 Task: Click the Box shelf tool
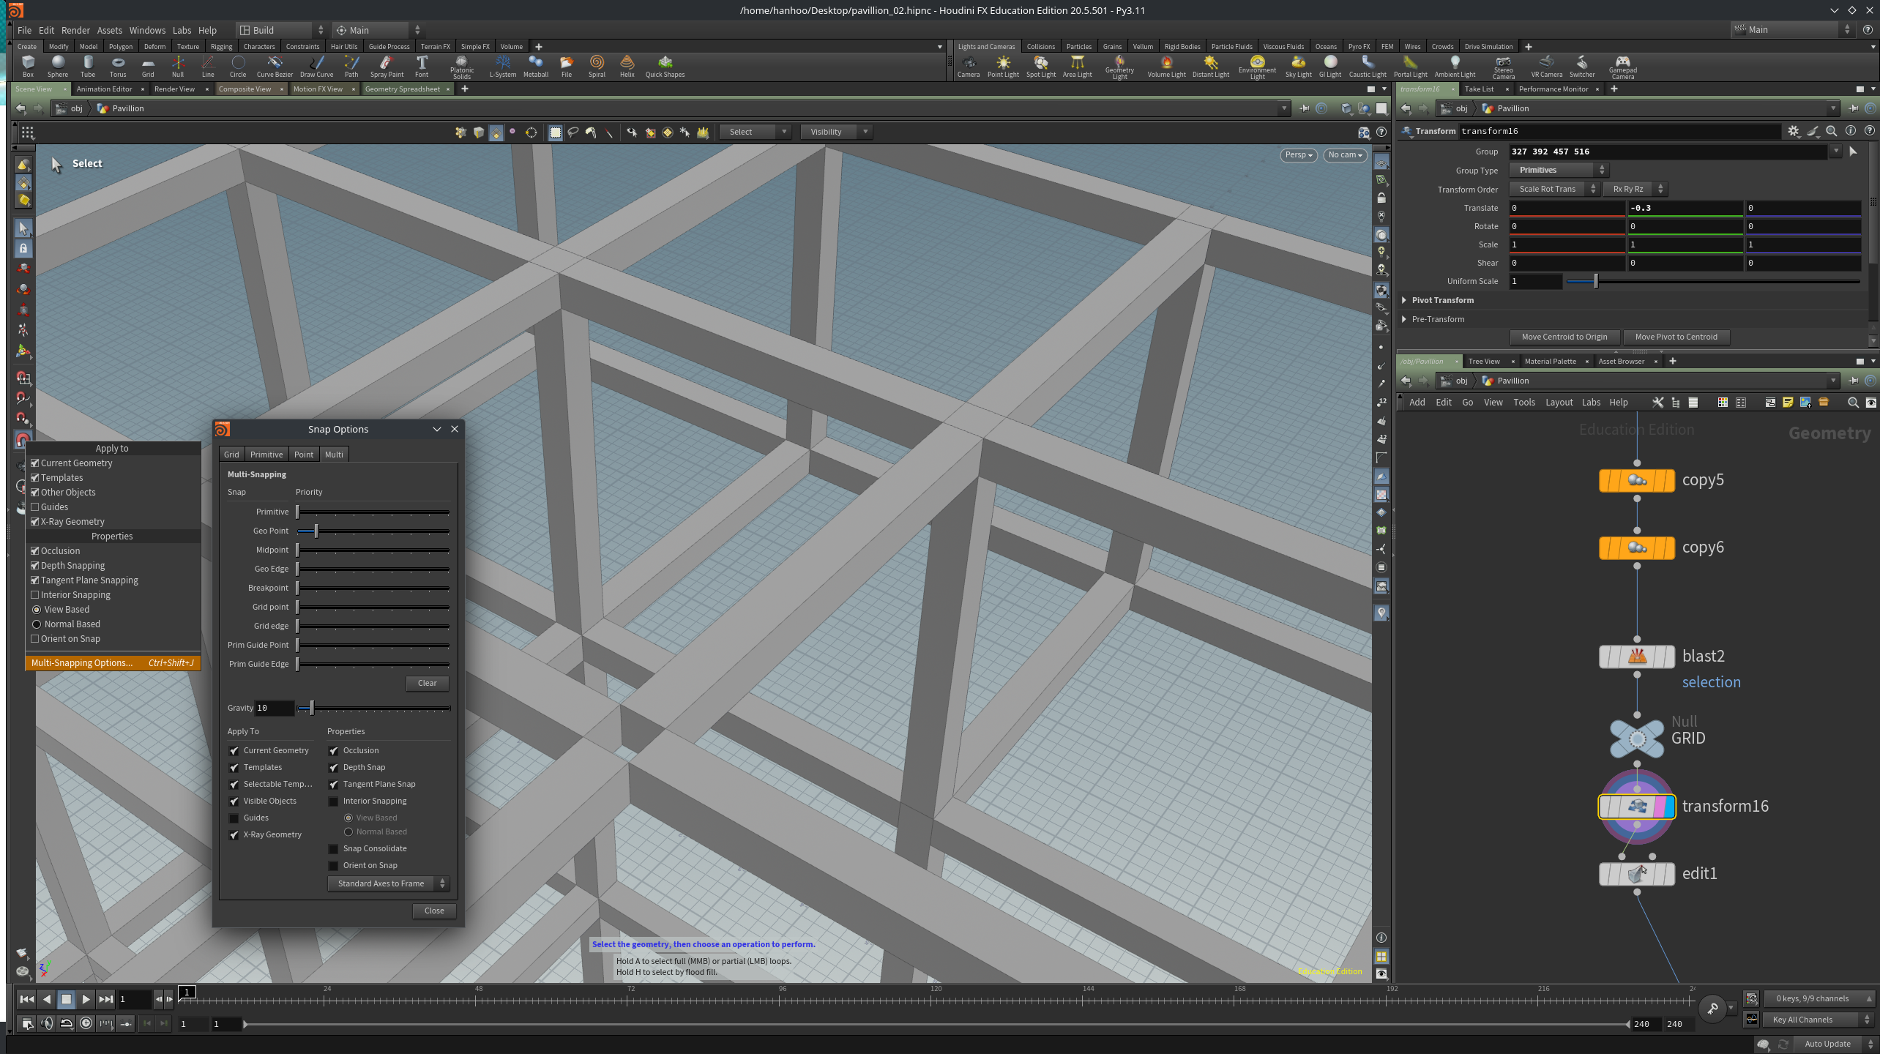(x=28, y=66)
